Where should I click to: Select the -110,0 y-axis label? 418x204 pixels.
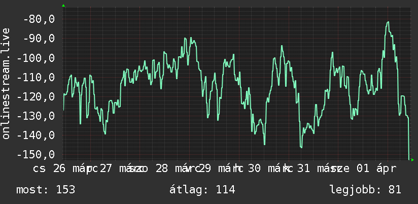(x=36, y=77)
